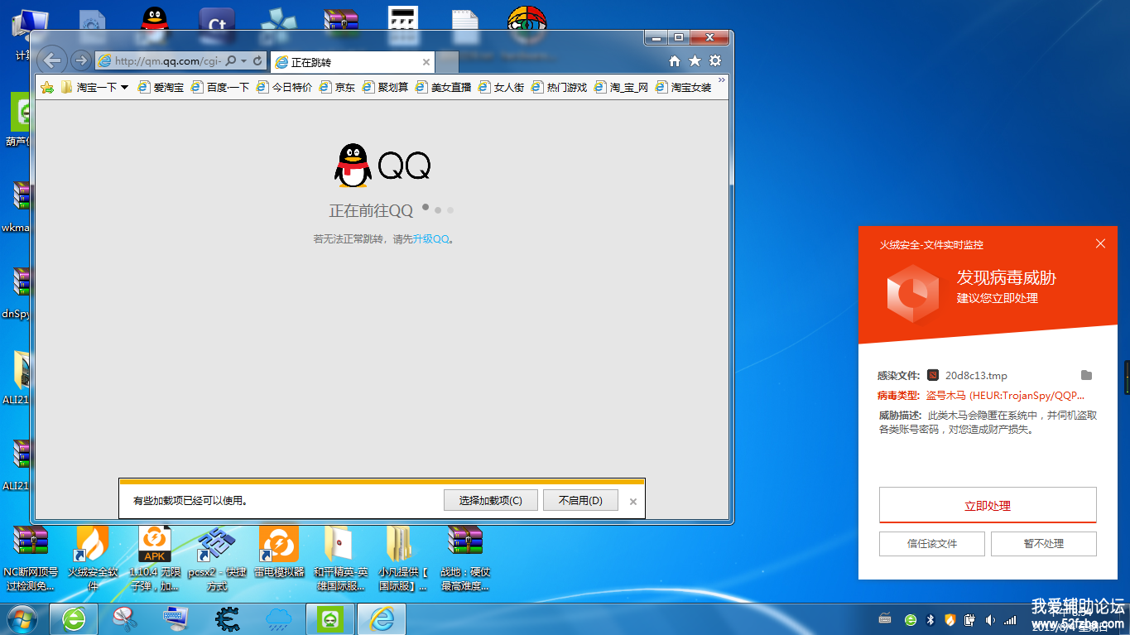Open infected file location folder icon
1130x635 pixels.
click(x=1086, y=375)
